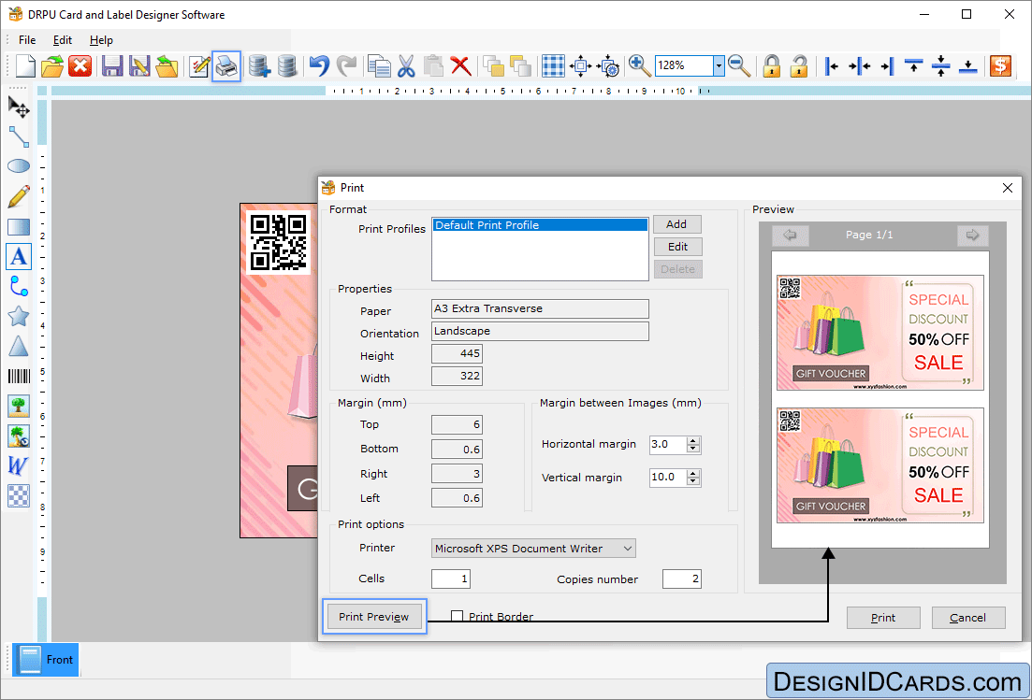Click the orange dollar sign icon
Image resolution: width=1032 pixels, height=700 pixels.
coord(1000,65)
